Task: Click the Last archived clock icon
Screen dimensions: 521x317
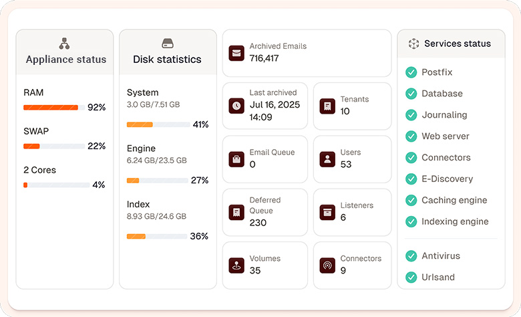Action: (x=236, y=106)
